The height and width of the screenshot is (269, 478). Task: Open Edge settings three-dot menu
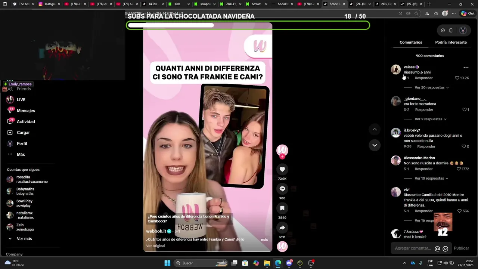click(x=454, y=13)
